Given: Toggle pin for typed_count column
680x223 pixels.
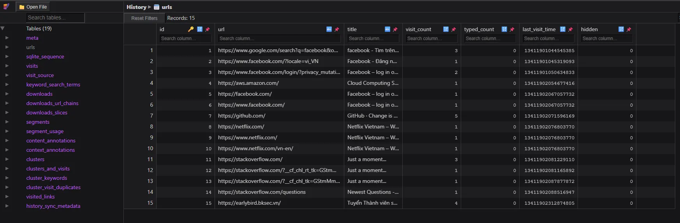Looking at the screenshot, I should [x=512, y=29].
